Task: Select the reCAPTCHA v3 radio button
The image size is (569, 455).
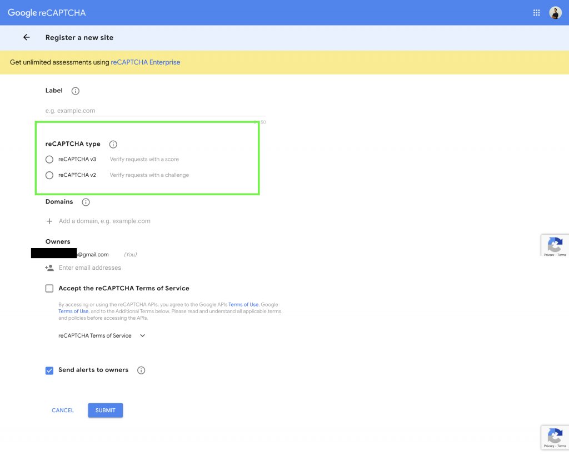Action: point(49,160)
